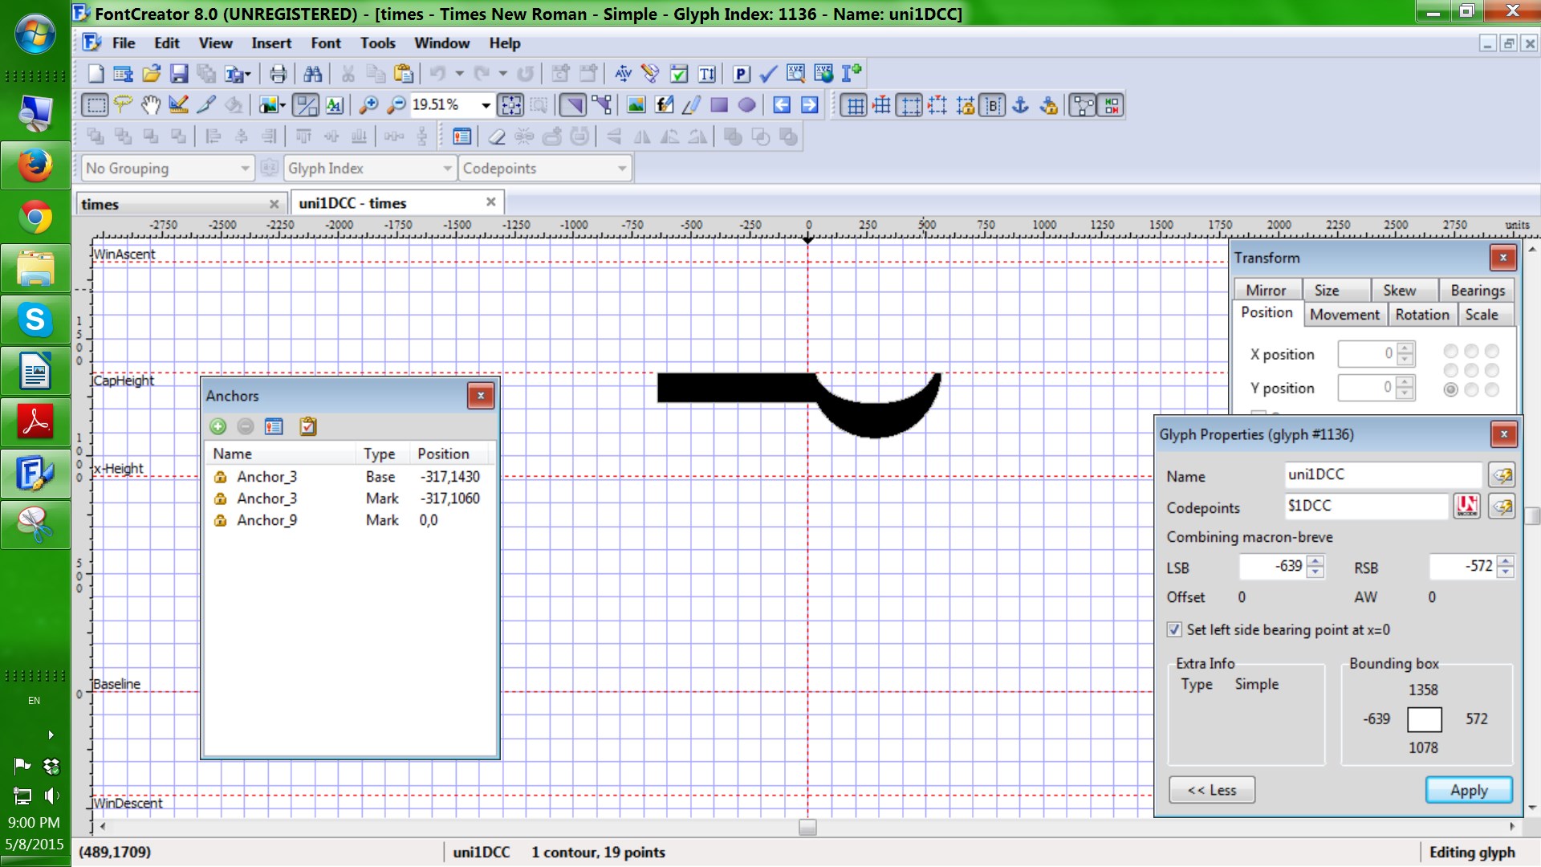Click Apply button in Glyph Properties
This screenshot has width=1541, height=867.
tap(1469, 788)
